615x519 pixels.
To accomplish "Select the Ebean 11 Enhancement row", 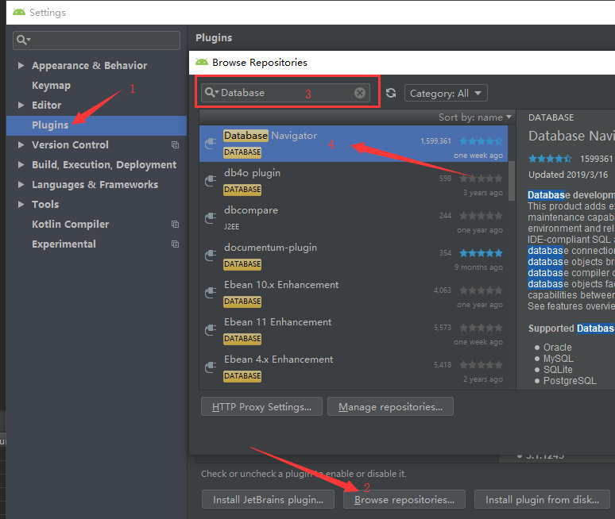I will (354, 330).
